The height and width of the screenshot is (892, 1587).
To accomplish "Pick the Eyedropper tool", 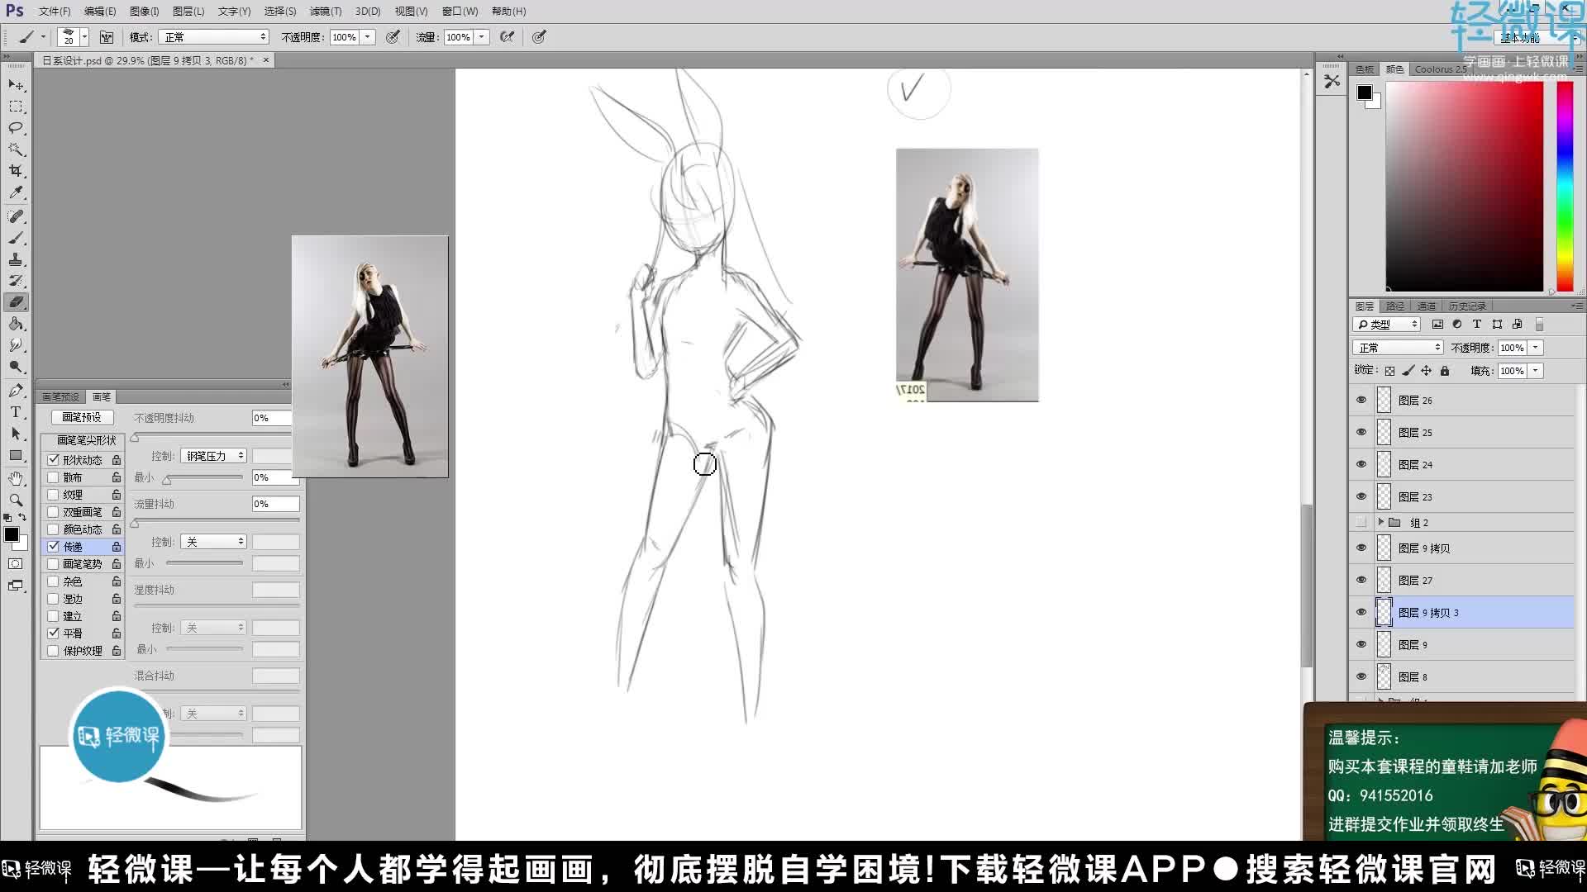I will (x=17, y=192).
